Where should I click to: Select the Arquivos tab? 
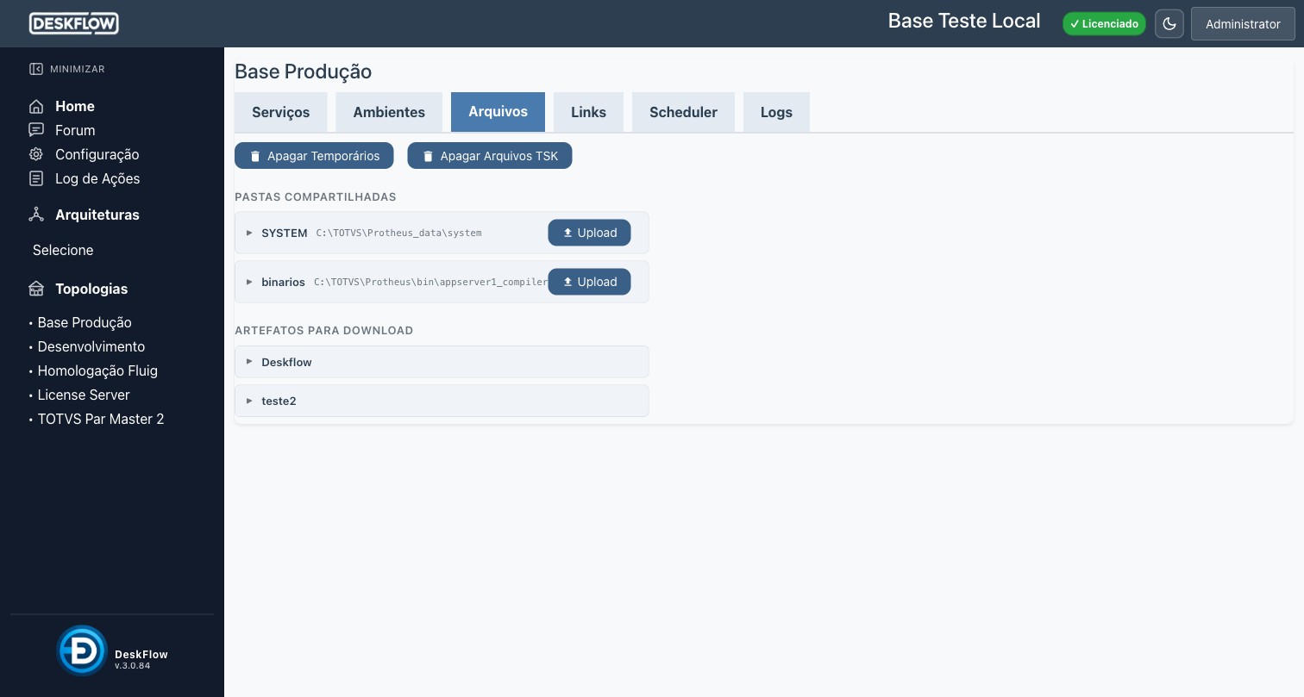[498, 112]
